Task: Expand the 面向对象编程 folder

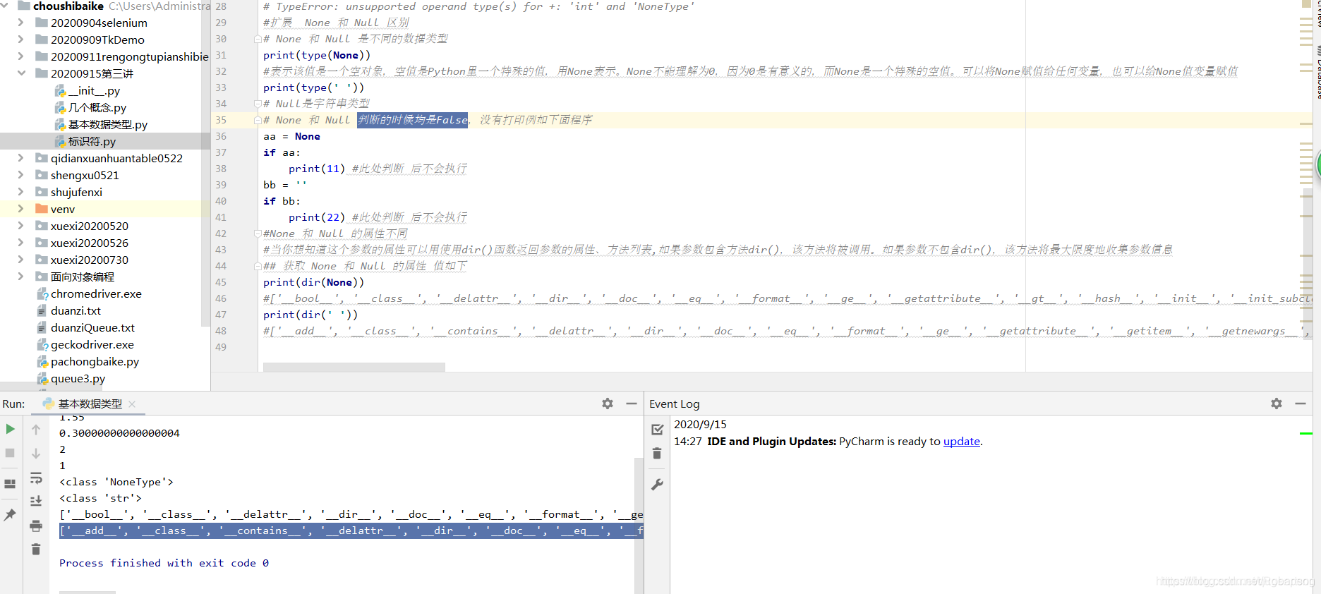Action: pos(20,277)
